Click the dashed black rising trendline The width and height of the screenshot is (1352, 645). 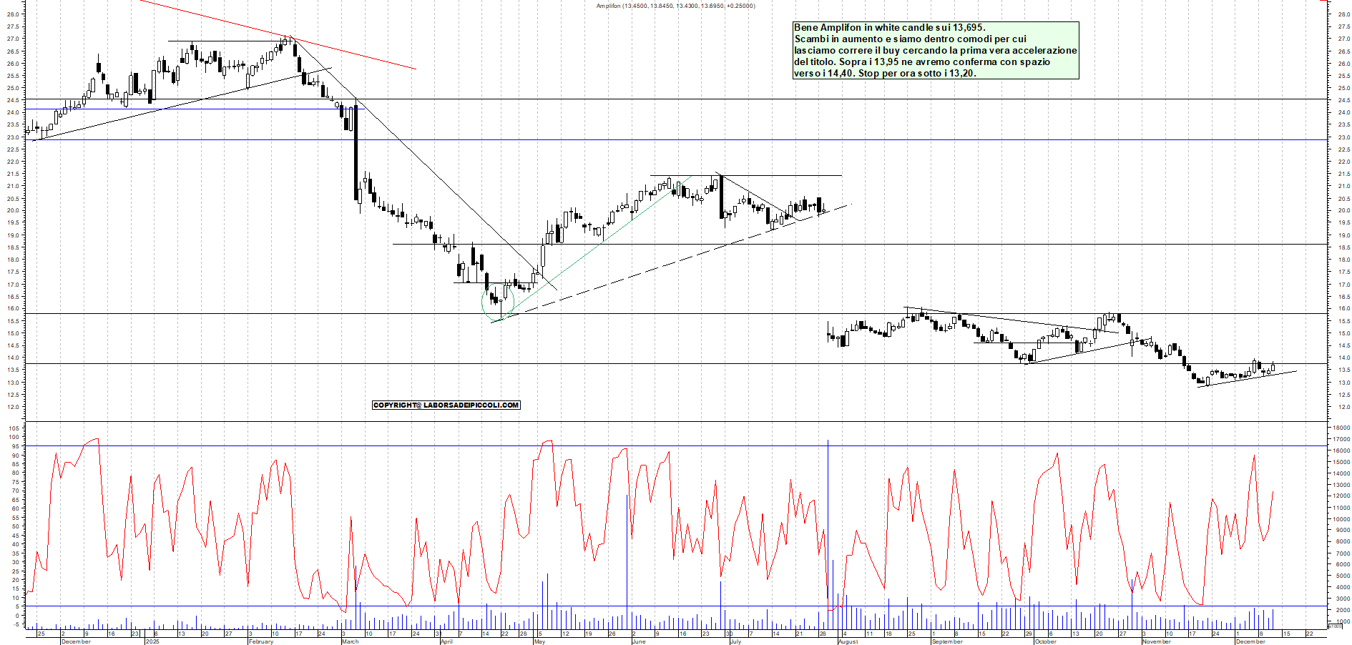[x=644, y=271]
